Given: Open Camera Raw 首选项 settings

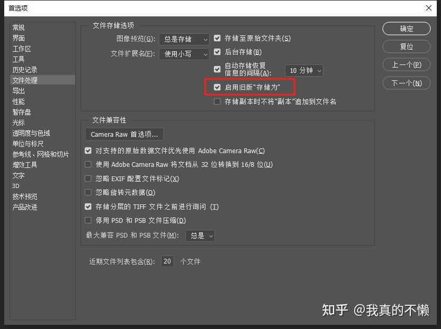Looking at the screenshot, I should (x=124, y=134).
